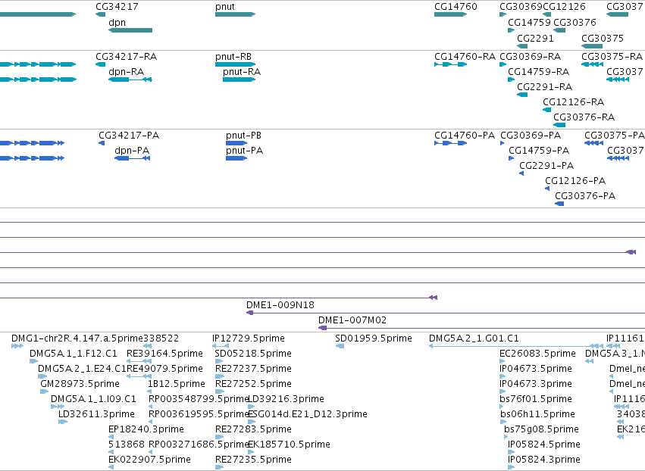
Task: Click the RE39164.5prime EST label
Action: point(164,354)
